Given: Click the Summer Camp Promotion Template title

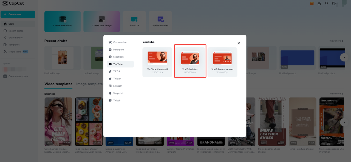Looking at the screenshot, I should (x=180, y=150).
